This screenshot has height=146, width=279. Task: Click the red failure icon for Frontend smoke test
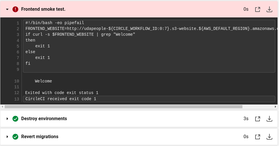15,9
